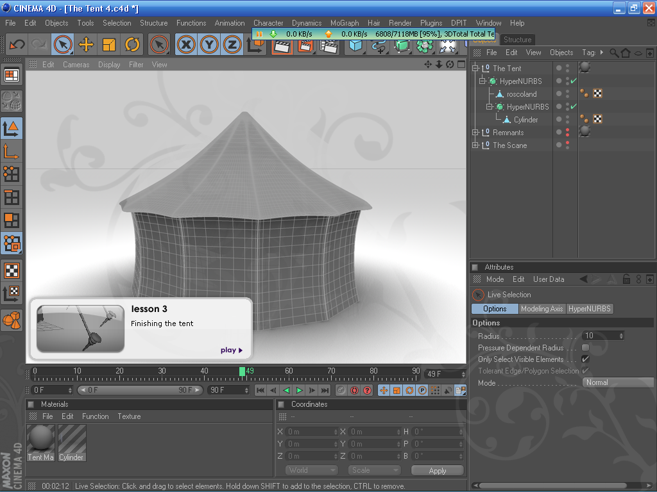Select the Object Axis tool
657x492 pixels.
point(12,151)
